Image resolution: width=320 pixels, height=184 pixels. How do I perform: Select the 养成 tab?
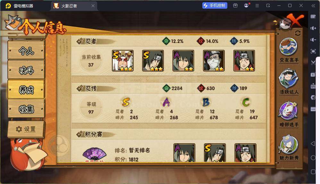tap(26, 89)
